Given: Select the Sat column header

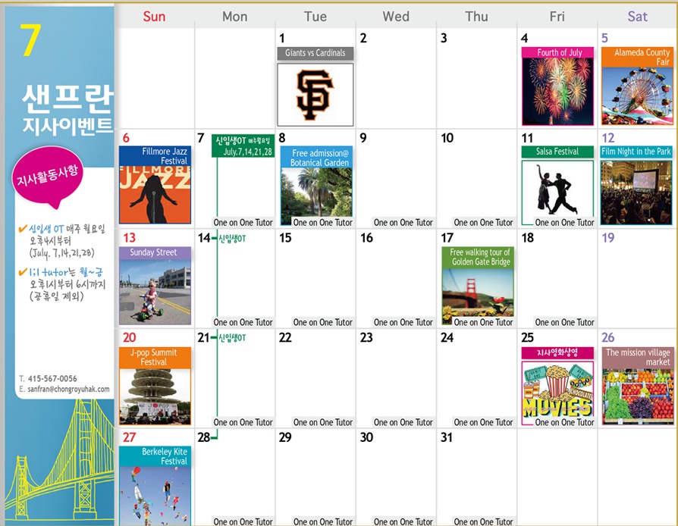Looking at the screenshot, I should pos(637,16).
